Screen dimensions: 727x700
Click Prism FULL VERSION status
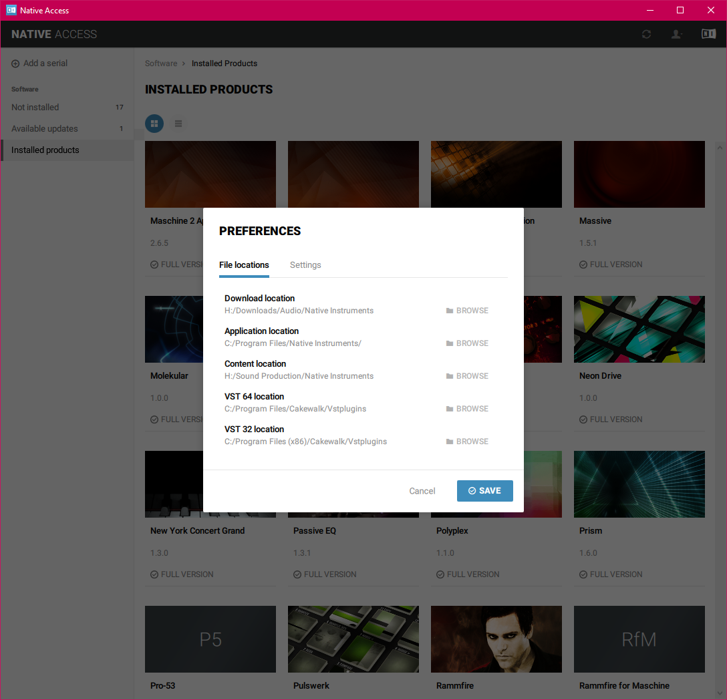pyautogui.click(x=611, y=574)
